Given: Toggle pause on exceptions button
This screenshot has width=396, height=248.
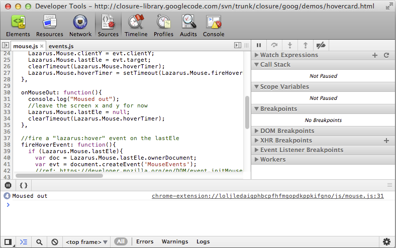Looking at the screenshot, I should coord(8,185).
